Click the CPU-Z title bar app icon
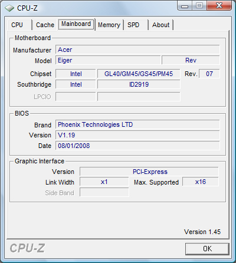 [x=9, y=8]
